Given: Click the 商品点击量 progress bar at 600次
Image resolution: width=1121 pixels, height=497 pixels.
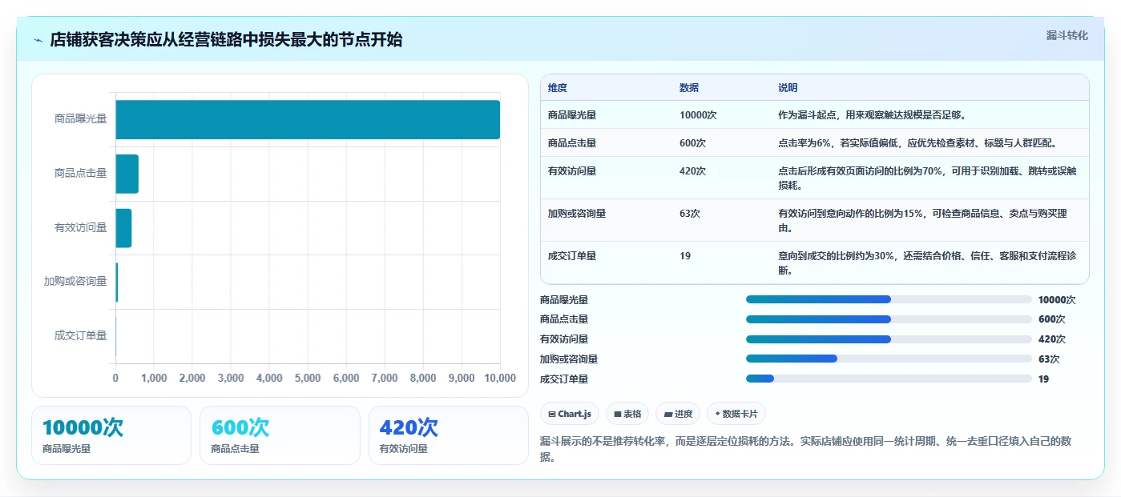Looking at the screenshot, I should tap(889, 319).
